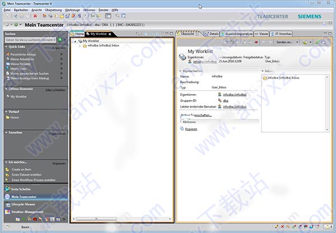
Task: Switch to the JT-Vorschau tab
Action: (281, 34)
